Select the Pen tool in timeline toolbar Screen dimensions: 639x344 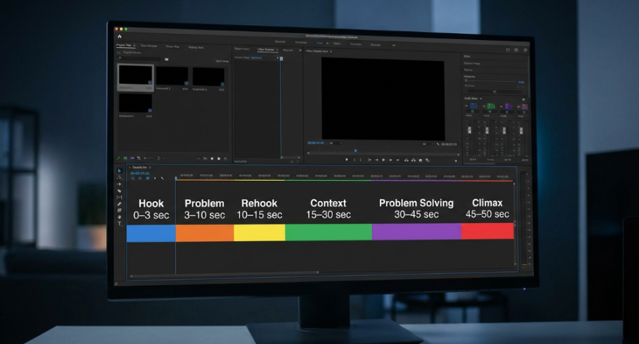tap(119, 204)
